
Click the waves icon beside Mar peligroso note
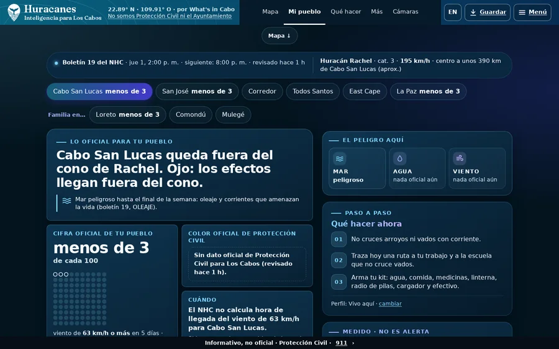[x=66, y=201]
